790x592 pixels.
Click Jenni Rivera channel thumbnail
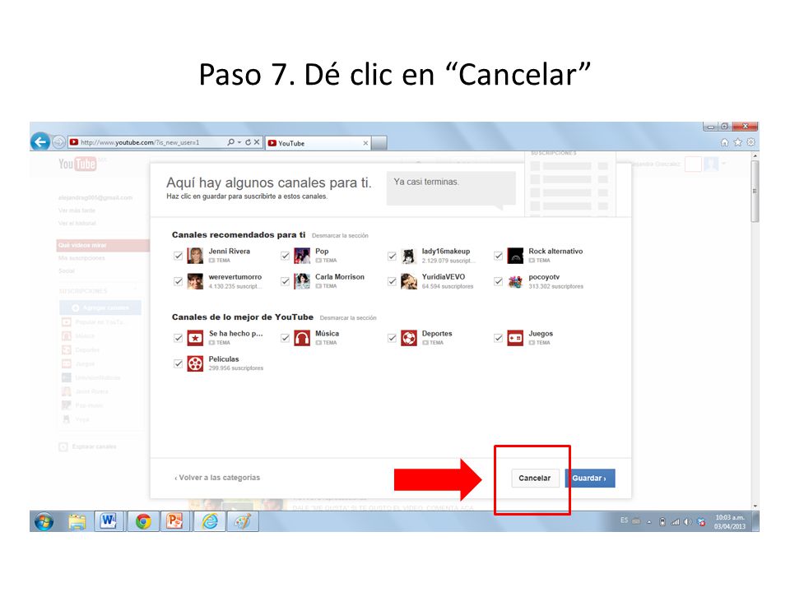195,256
